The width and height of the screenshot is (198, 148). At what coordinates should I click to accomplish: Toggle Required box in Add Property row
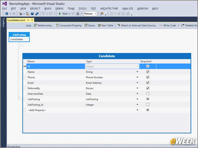148,110
